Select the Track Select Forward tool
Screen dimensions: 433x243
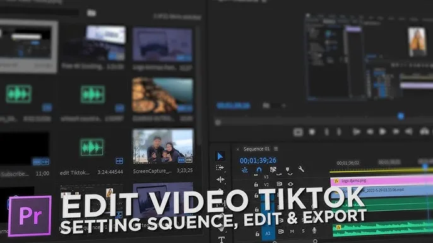point(220,167)
